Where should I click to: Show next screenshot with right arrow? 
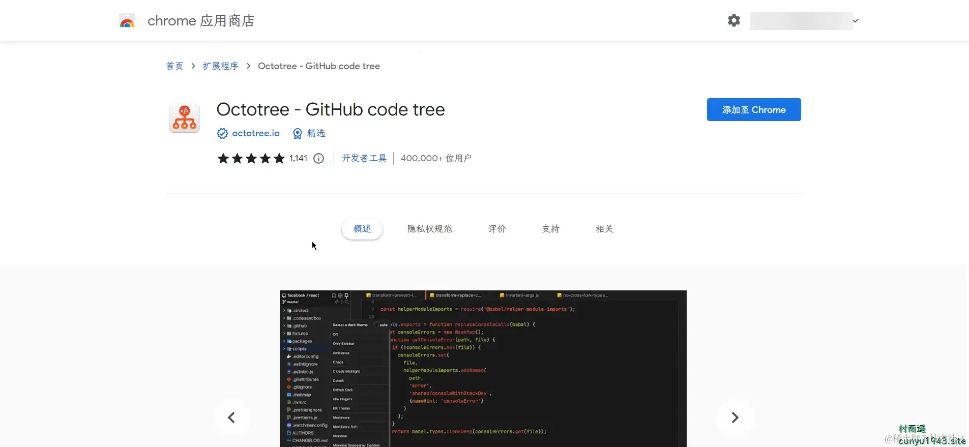735,418
